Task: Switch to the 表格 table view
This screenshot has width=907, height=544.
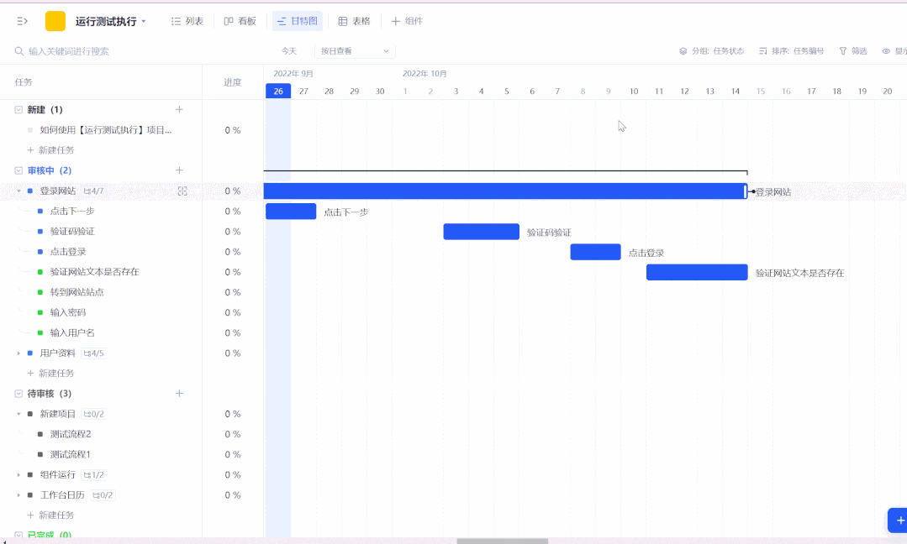Action: (354, 20)
